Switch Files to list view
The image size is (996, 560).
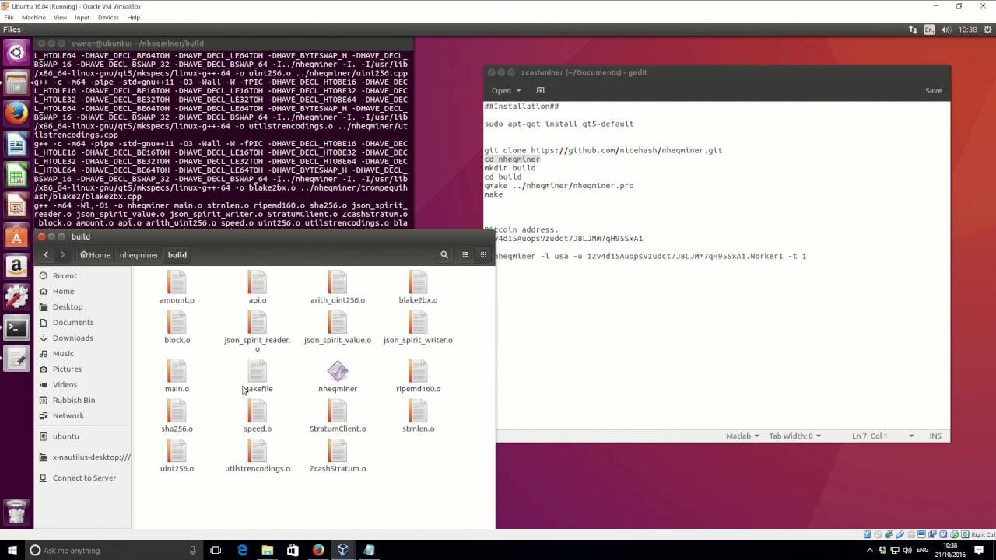click(465, 254)
